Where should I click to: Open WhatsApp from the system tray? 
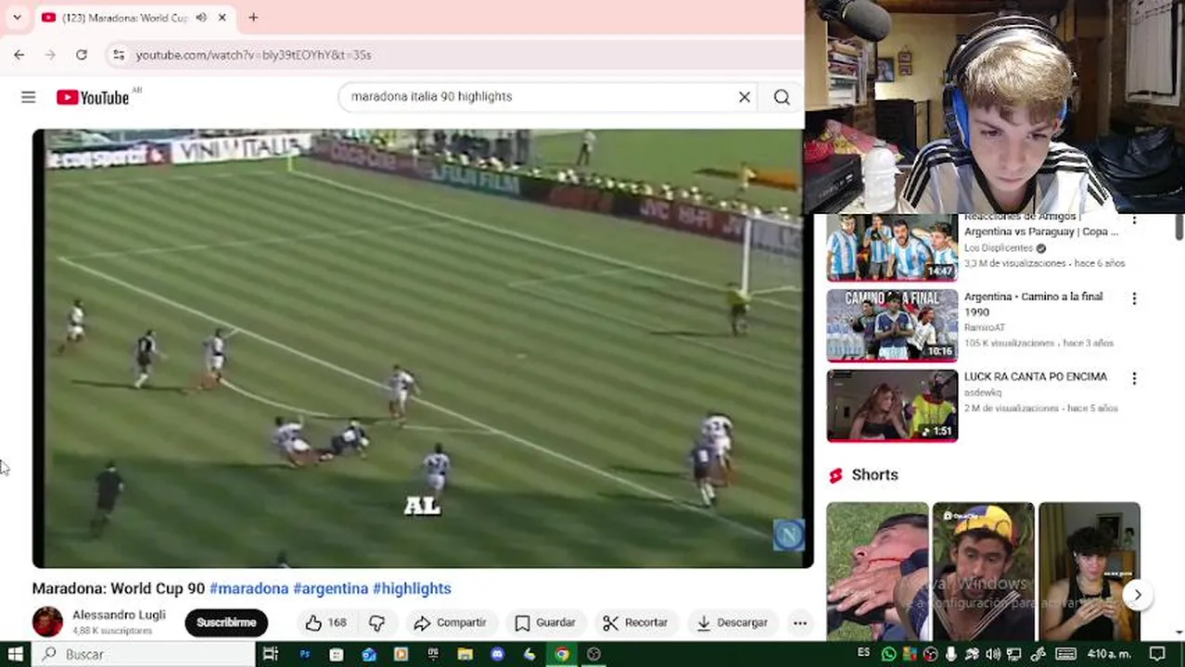pyautogui.click(x=888, y=654)
